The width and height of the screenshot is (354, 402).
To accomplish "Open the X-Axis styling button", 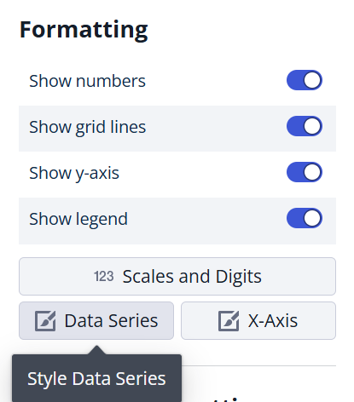I will [258, 320].
